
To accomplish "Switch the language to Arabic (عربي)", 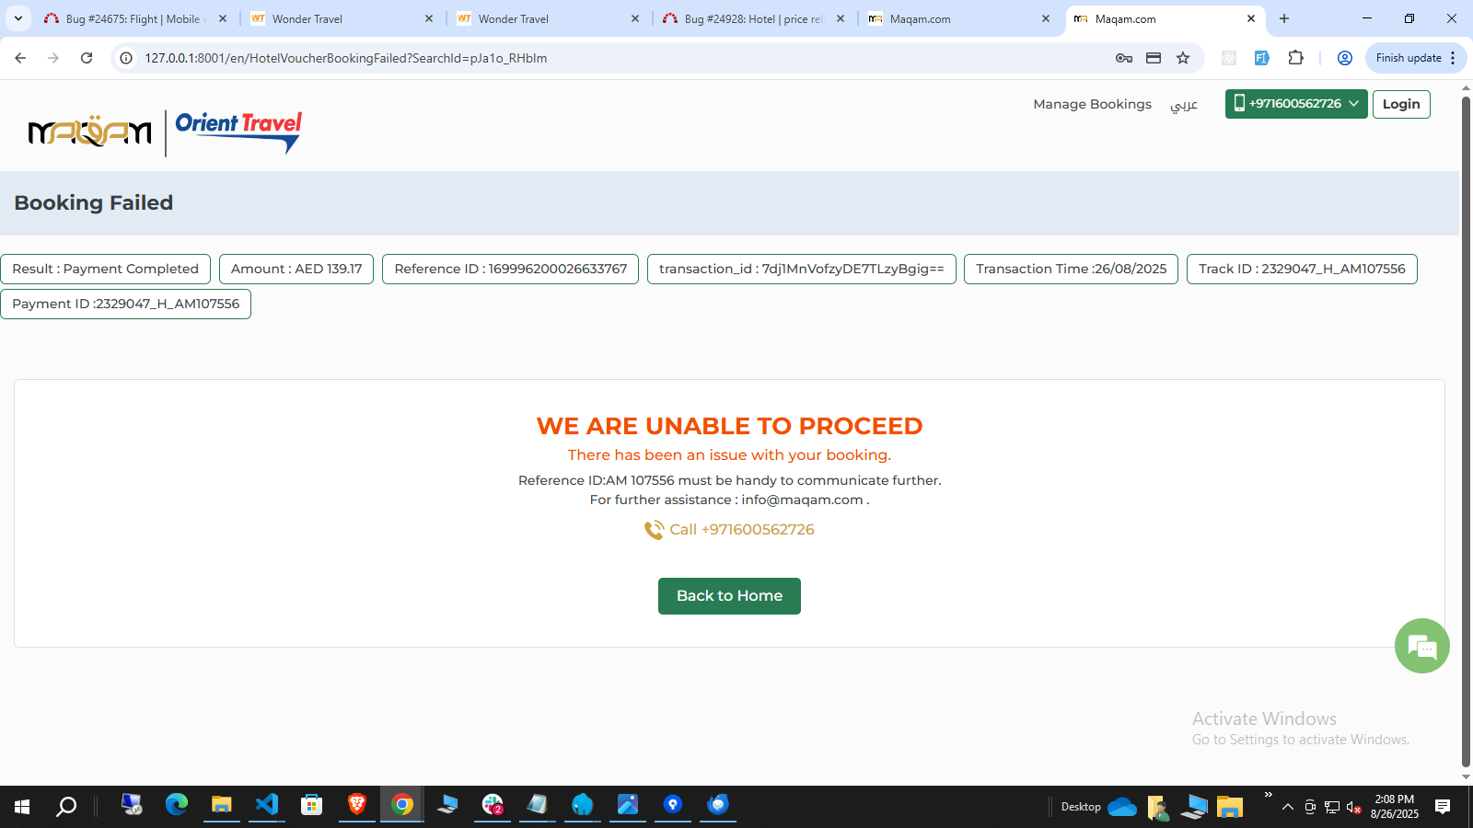I will pyautogui.click(x=1183, y=105).
